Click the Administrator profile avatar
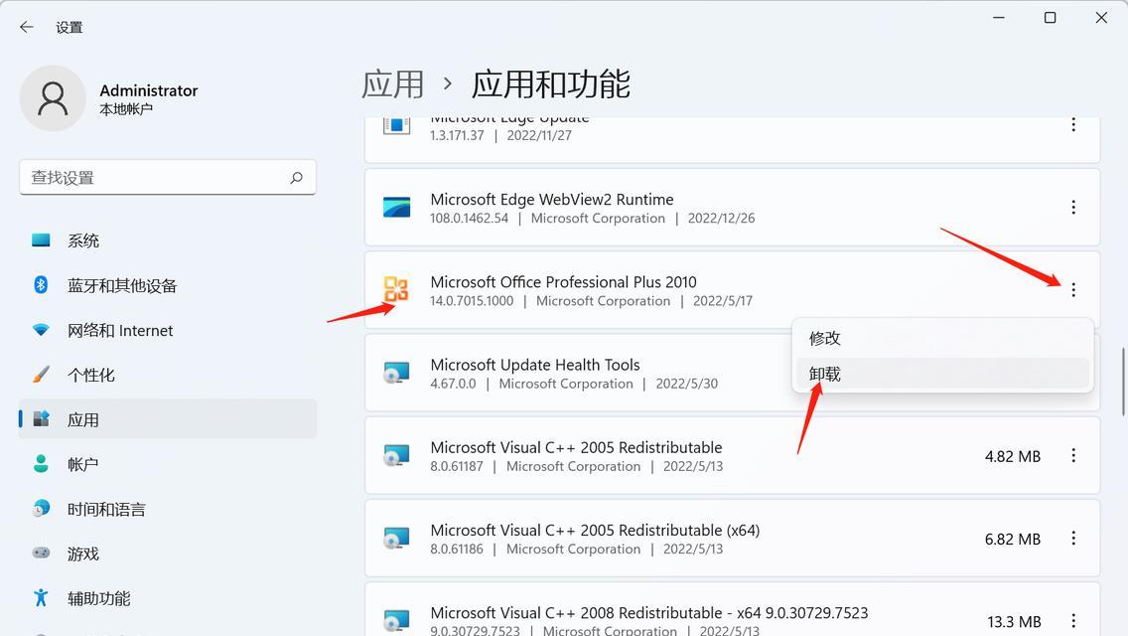Image resolution: width=1128 pixels, height=636 pixels. (x=53, y=98)
